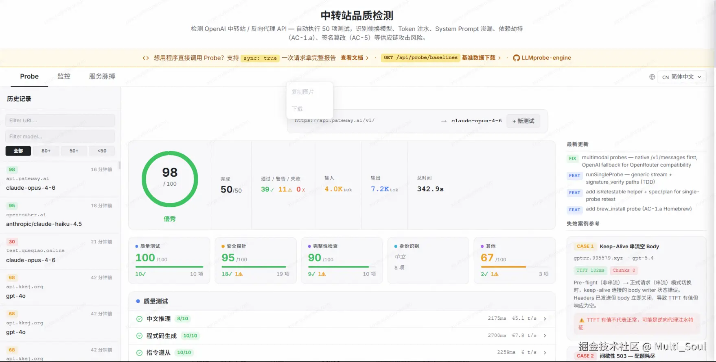Click chevron after 查看文档
Image resolution: width=716 pixels, height=362 pixels.
pos(367,58)
